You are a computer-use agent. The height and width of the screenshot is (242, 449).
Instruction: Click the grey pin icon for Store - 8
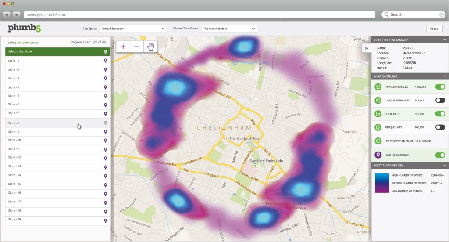(x=105, y=123)
